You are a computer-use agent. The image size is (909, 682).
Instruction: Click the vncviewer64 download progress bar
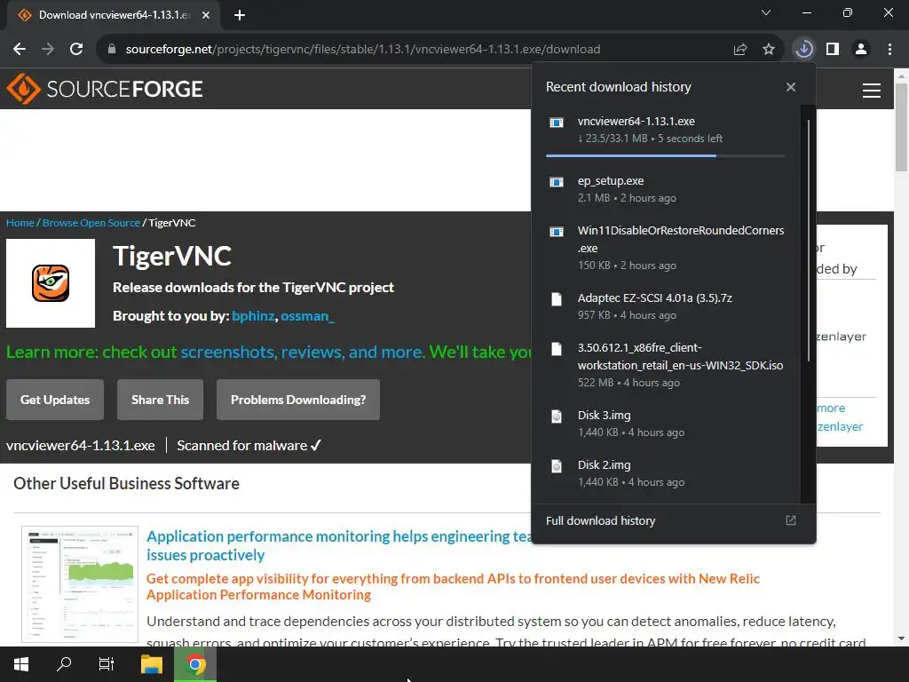click(x=666, y=155)
